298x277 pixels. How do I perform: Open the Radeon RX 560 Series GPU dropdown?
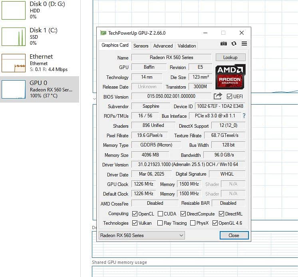click(141, 235)
